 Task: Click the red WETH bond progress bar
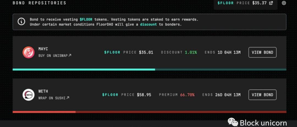point(44,112)
